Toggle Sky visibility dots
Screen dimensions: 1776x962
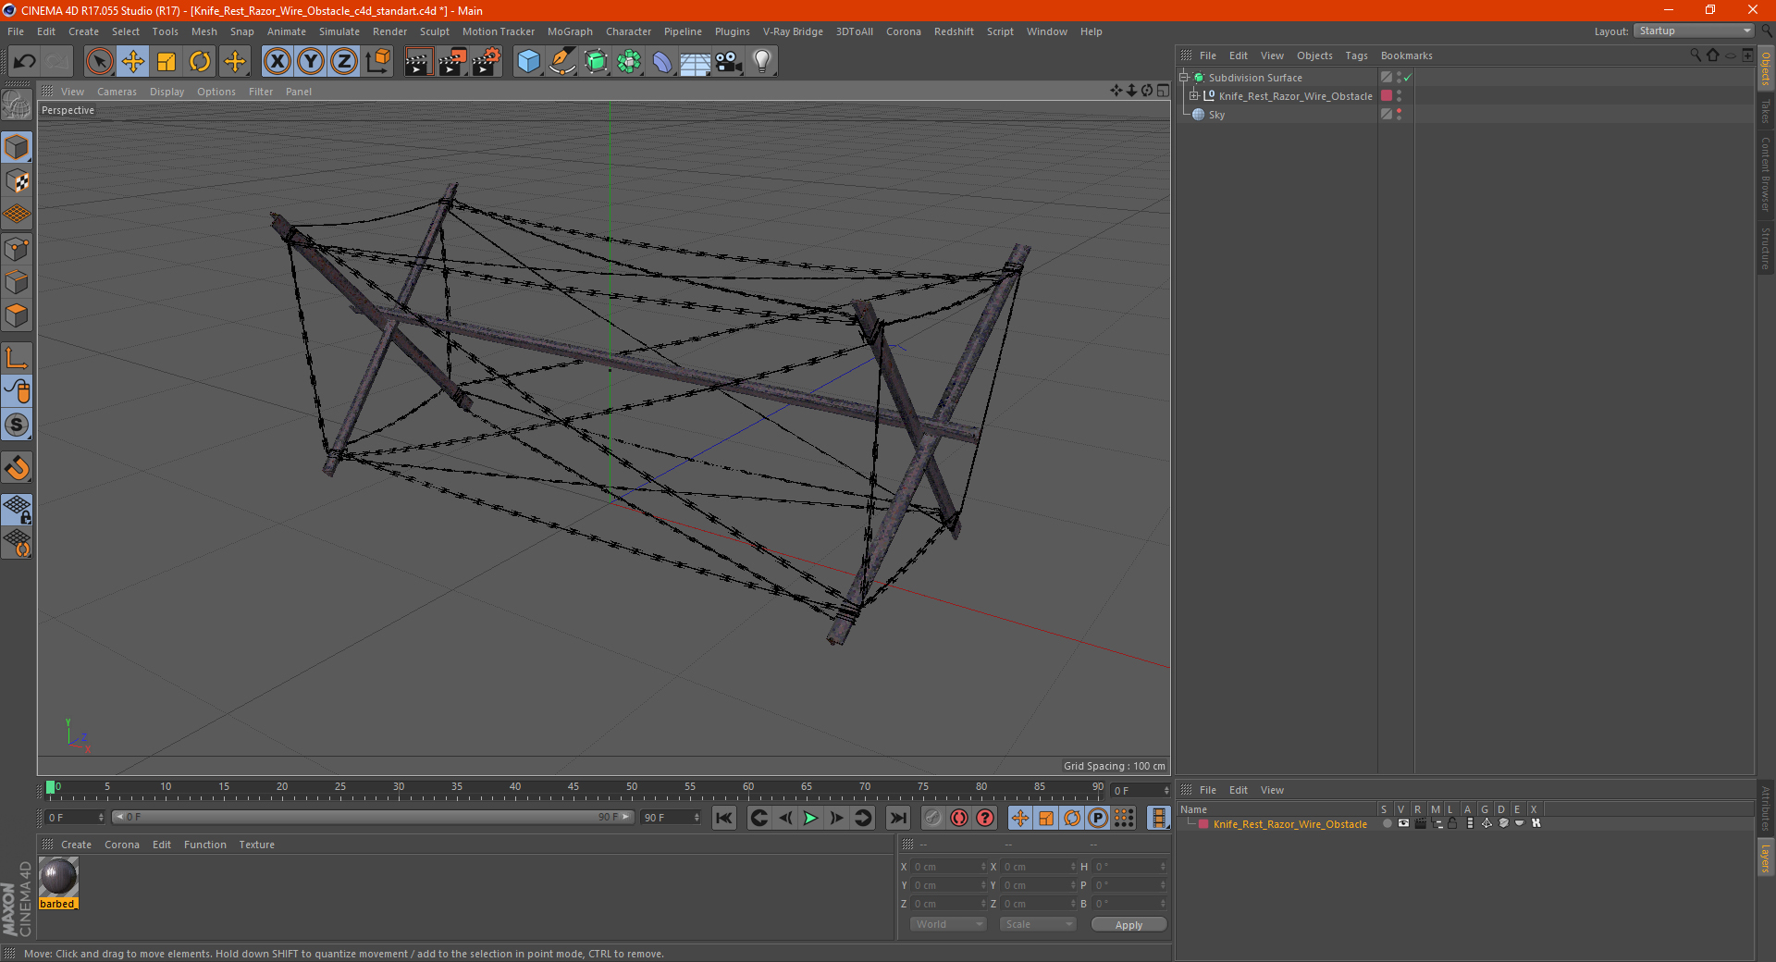tap(1399, 115)
